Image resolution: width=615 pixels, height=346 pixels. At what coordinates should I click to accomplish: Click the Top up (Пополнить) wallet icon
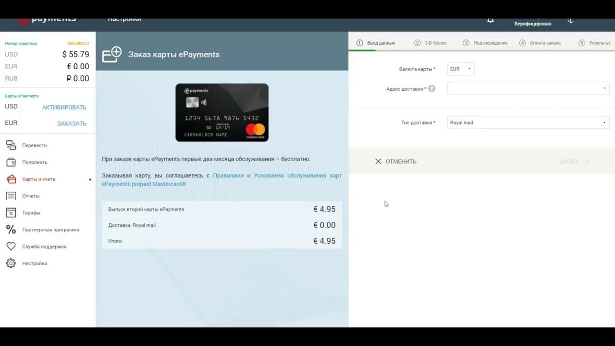coord(11,162)
